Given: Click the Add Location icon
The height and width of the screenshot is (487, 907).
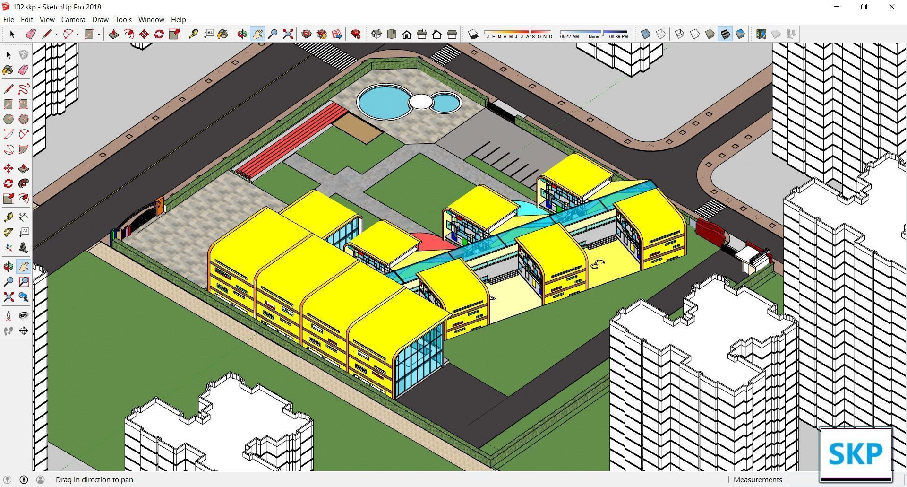Looking at the screenshot, I should click(761, 34).
